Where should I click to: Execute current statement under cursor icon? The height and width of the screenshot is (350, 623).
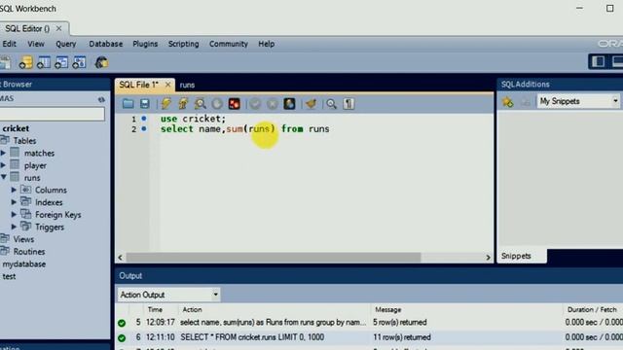183,104
